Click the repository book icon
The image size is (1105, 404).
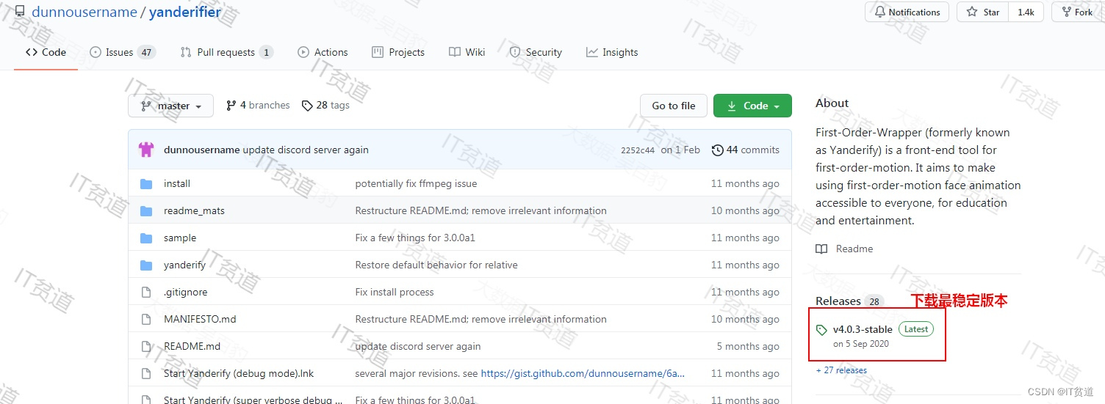pos(20,12)
